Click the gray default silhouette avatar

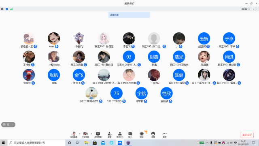[x=154, y=38]
